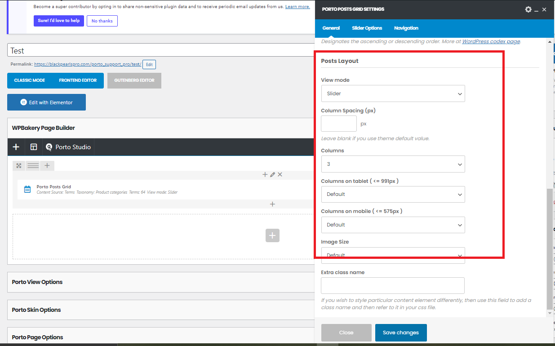Click the blue calendar icon of Porto Posts Grid

[27, 189]
